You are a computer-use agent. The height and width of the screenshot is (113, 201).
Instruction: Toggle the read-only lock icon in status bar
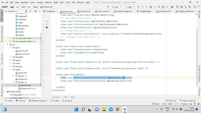click(x=191, y=104)
